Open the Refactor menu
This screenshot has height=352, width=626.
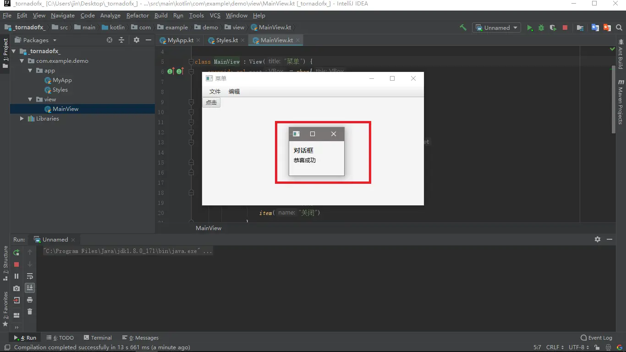click(137, 16)
